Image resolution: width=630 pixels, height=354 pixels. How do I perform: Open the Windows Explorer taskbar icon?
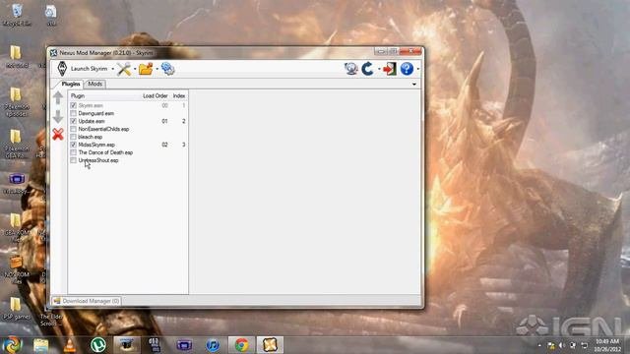pyautogui.click(x=41, y=345)
